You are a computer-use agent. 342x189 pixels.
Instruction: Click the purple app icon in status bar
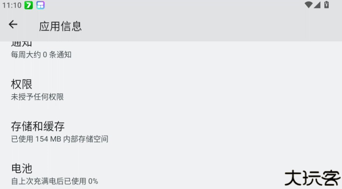(40, 5)
